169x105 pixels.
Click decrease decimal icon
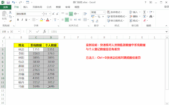tap(97, 21)
